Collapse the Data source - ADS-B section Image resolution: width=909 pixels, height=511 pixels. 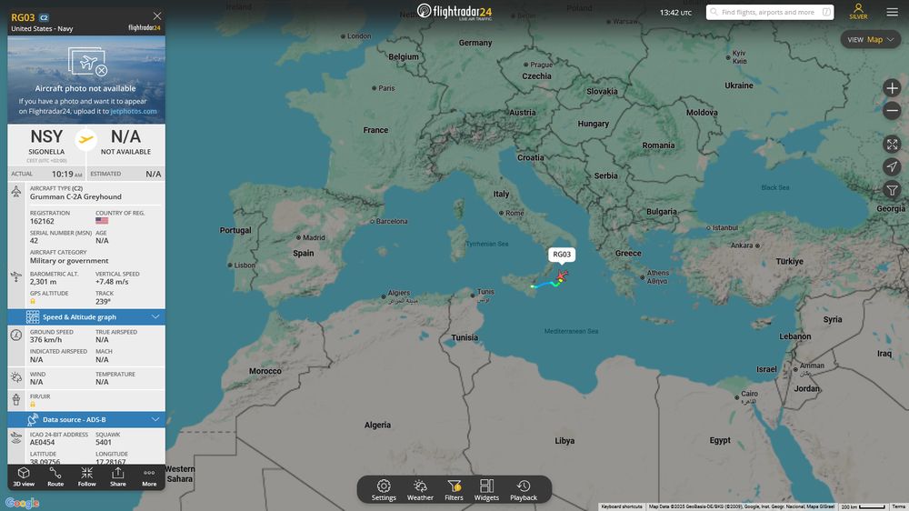click(86, 419)
